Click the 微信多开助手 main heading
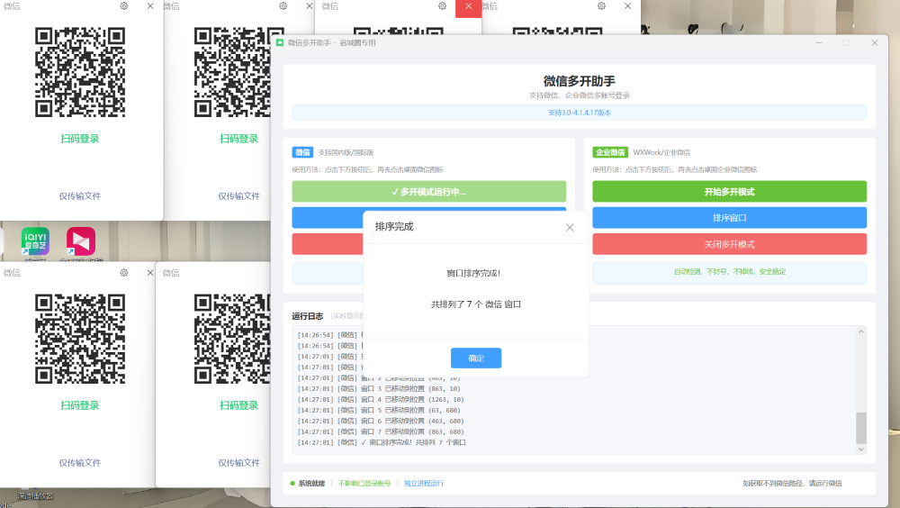 (x=579, y=81)
